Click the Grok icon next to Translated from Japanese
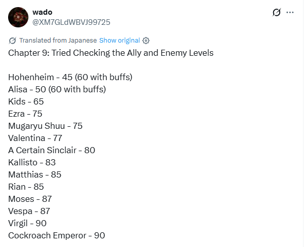 click(12, 41)
